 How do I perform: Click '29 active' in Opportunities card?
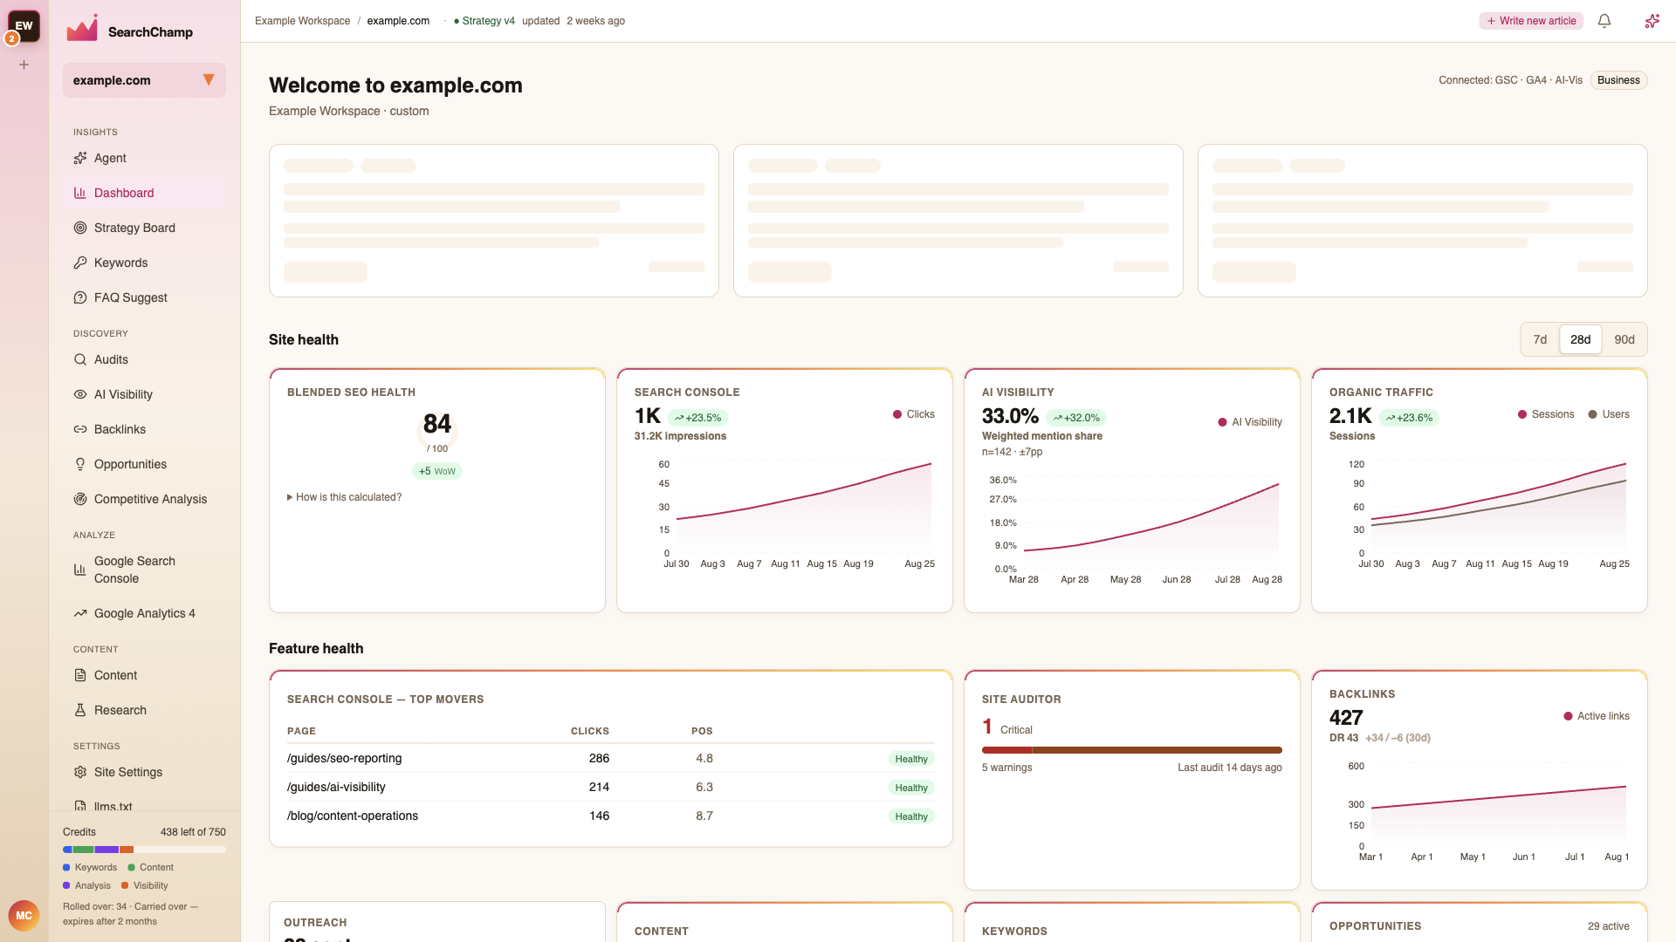click(x=1608, y=926)
